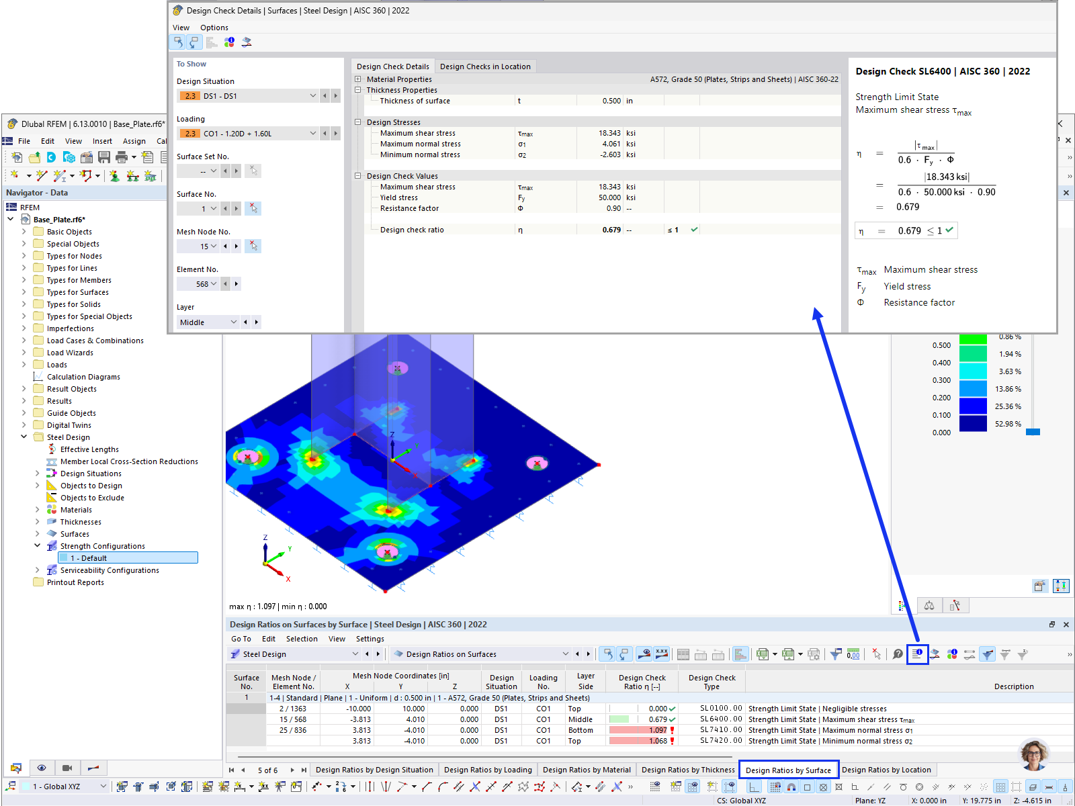
Task: Click the pick surface cursor icon beside Surface No.
Action: coord(253,209)
